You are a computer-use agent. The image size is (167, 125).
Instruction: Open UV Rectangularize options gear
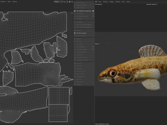click(93, 49)
